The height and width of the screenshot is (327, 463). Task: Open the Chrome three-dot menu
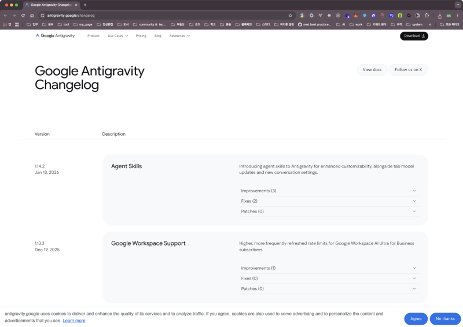457,16
